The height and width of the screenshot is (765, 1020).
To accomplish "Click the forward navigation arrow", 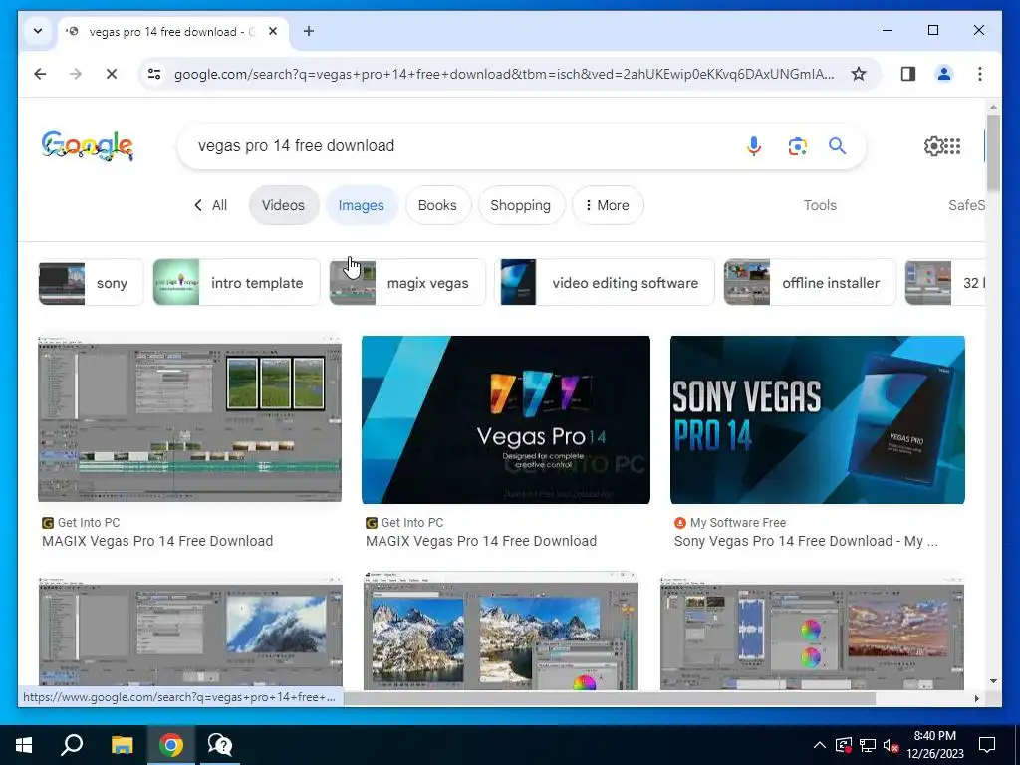I will [76, 74].
